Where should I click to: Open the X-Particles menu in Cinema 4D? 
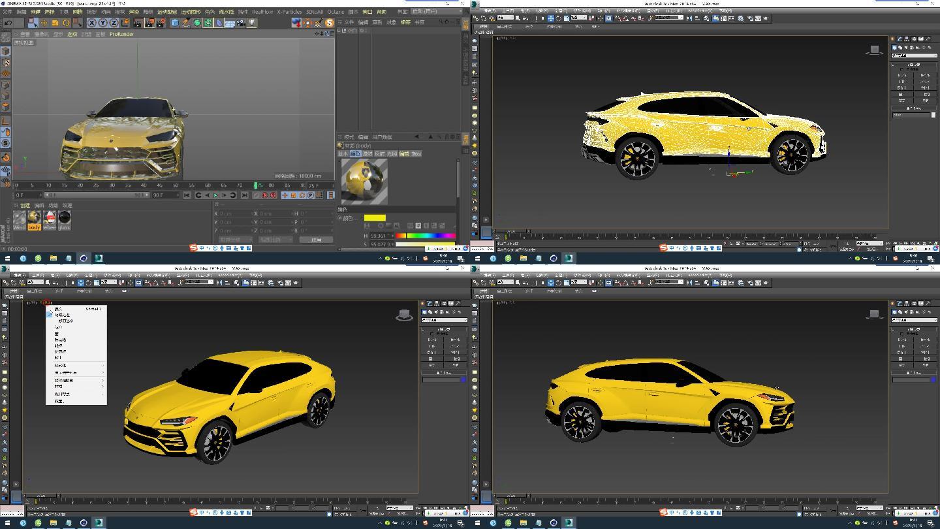click(x=289, y=11)
